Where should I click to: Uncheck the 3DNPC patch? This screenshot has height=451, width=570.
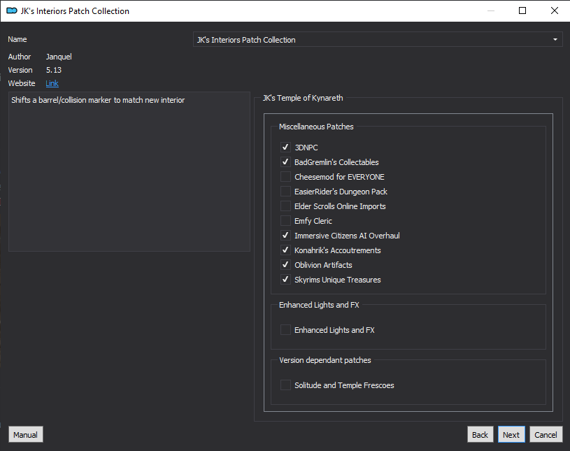(285, 147)
